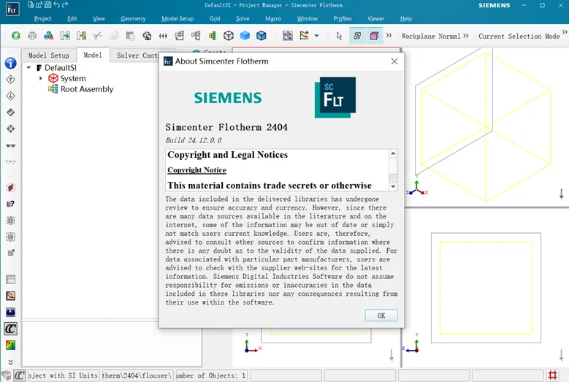Click the up-arrow diamond sidebar icon
The height and width of the screenshot is (382, 569).
(10, 80)
